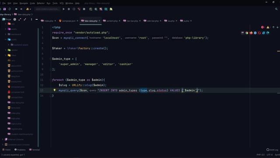The height and width of the screenshot is (158, 280).
Task: Expand Scratches and Consoles node
Action: (3, 144)
